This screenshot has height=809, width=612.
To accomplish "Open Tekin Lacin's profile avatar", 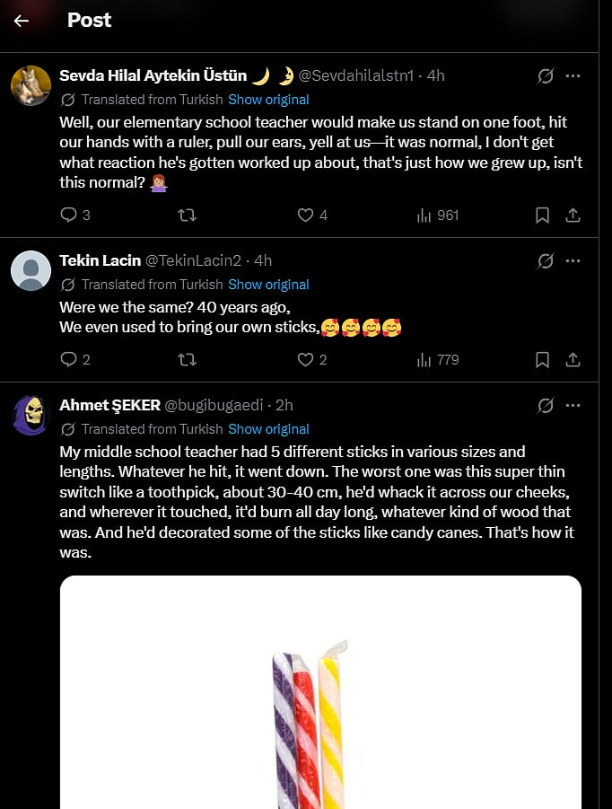I will [31, 270].
